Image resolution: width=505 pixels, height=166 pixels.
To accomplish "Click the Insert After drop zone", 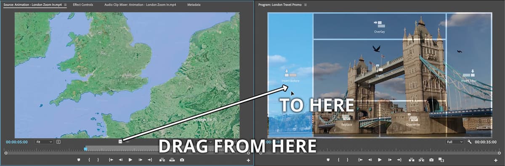I will 469,75.
